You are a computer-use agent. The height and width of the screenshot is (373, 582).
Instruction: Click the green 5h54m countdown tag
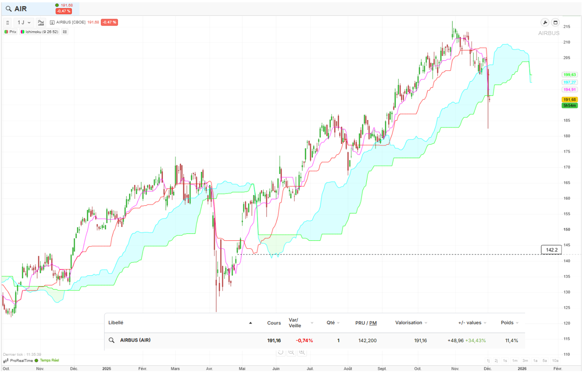(x=570, y=106)
